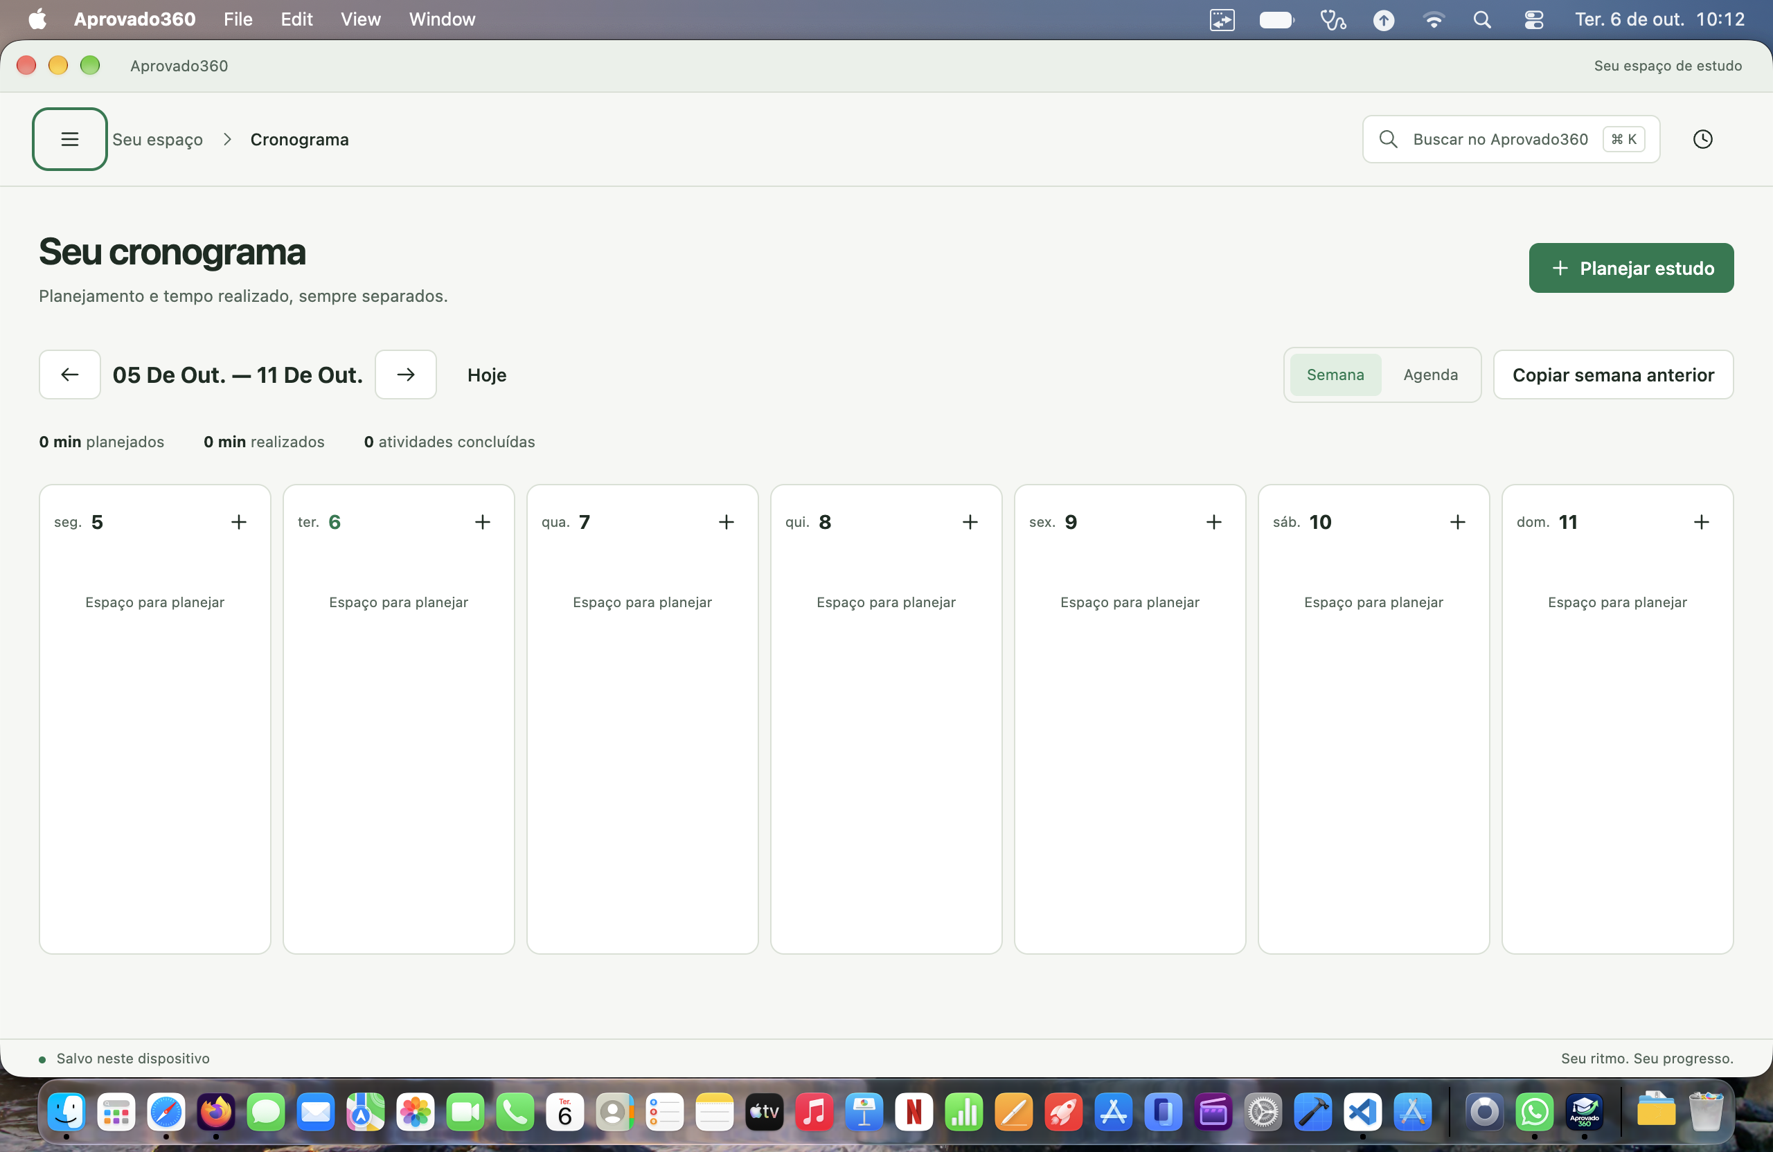Add activity to qua. 7 column
Viewport: 1773px width, 1152px height.
coord(726,522)
